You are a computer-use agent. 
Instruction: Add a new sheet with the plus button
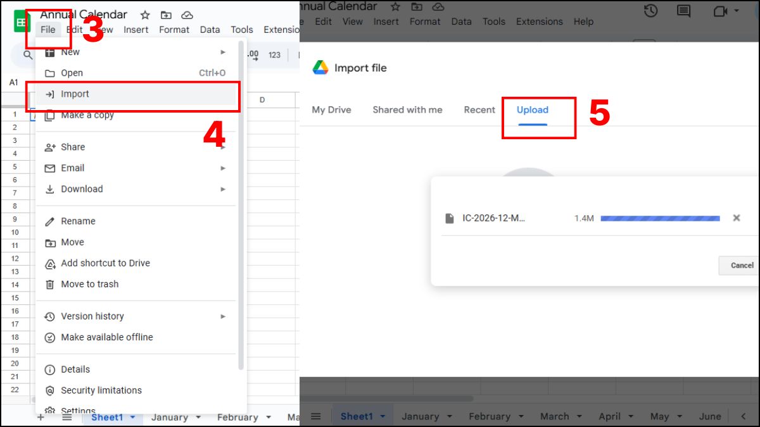[x=41, y=418]
